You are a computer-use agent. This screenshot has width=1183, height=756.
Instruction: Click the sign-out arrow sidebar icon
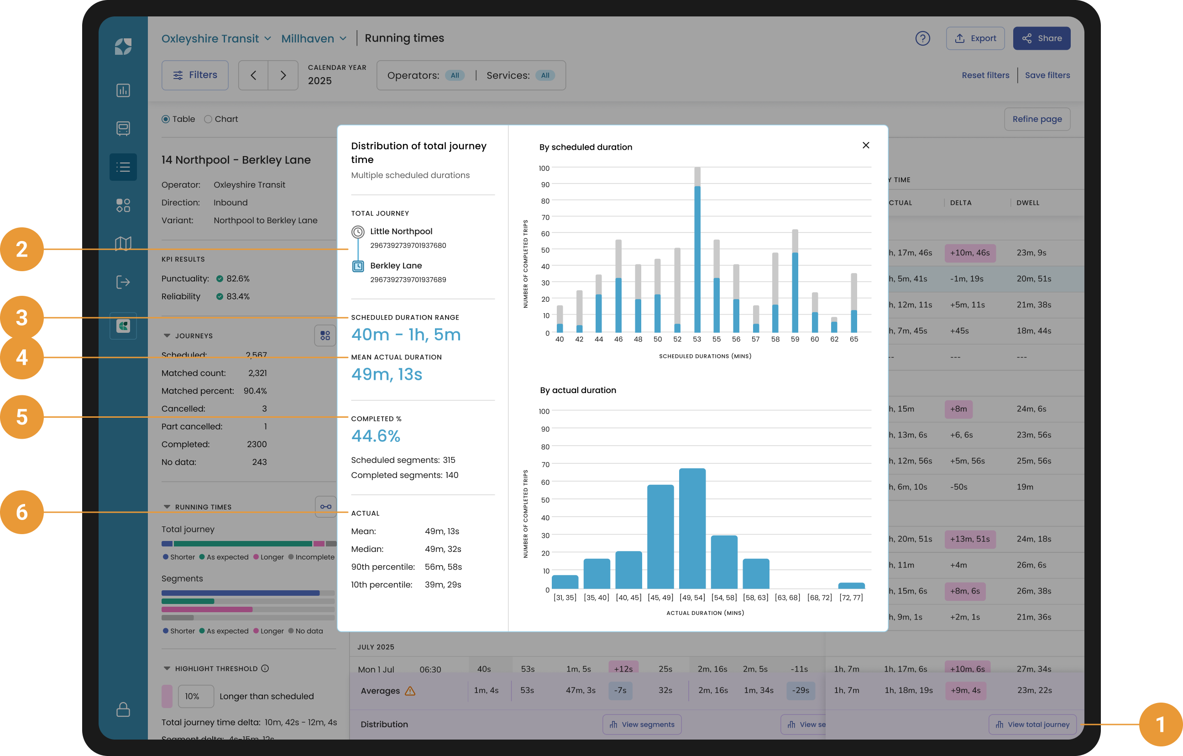coord(123,282)
